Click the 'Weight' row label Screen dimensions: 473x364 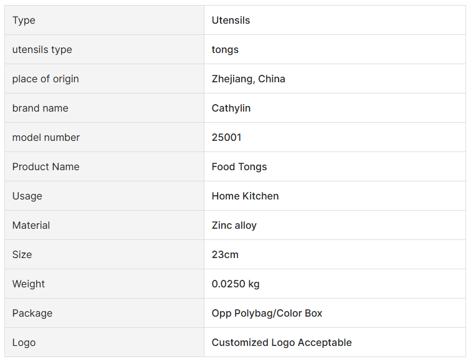click(29, 284)
